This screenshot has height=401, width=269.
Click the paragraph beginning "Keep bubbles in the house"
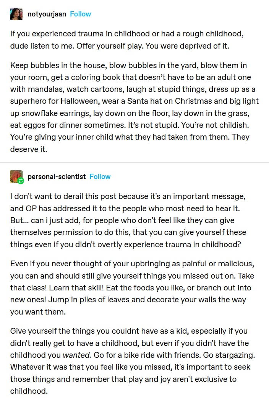tap(134, 107)
